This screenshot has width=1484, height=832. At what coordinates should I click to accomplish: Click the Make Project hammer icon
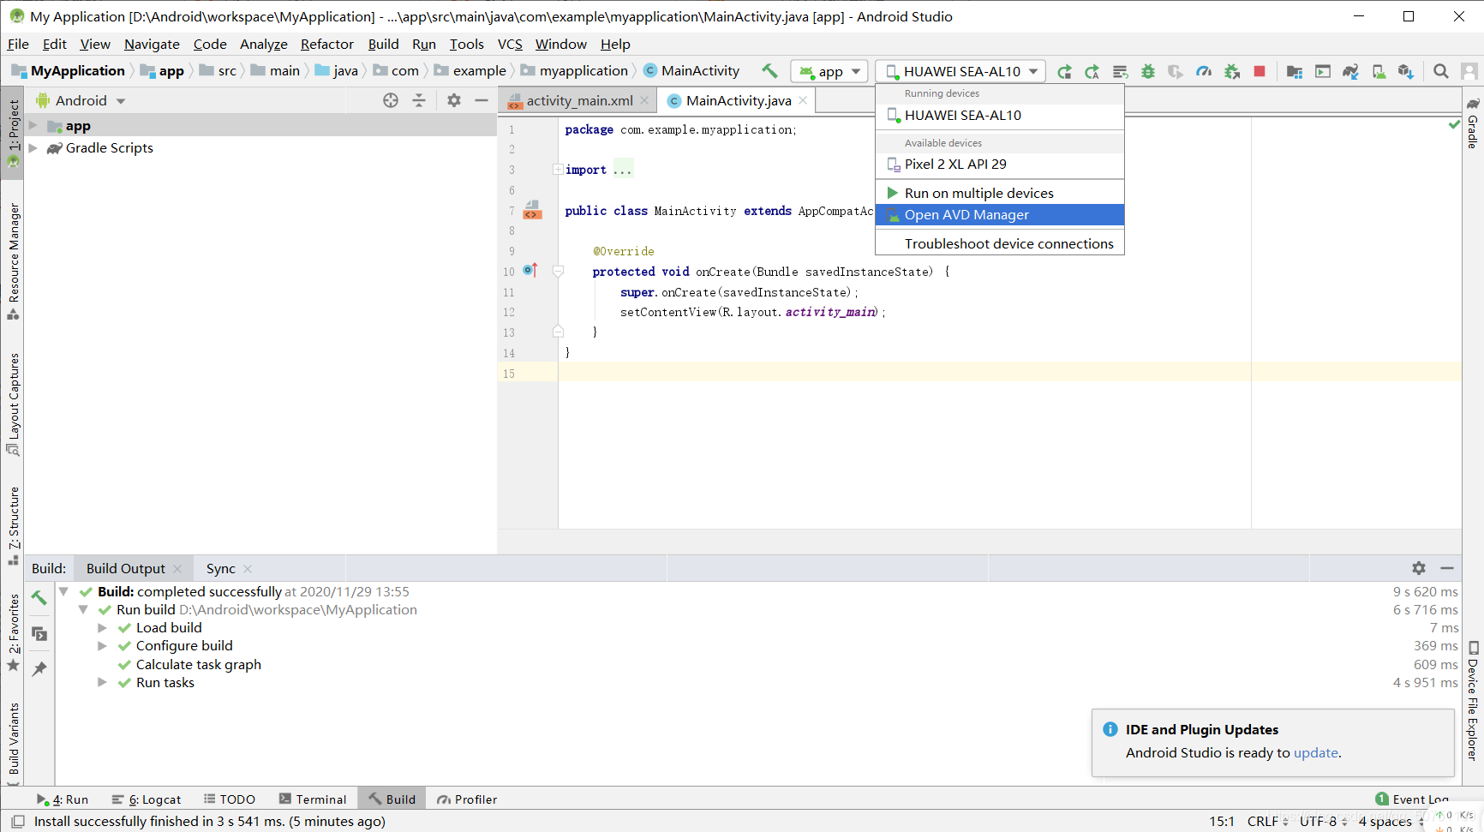click(x=769, y=71)
